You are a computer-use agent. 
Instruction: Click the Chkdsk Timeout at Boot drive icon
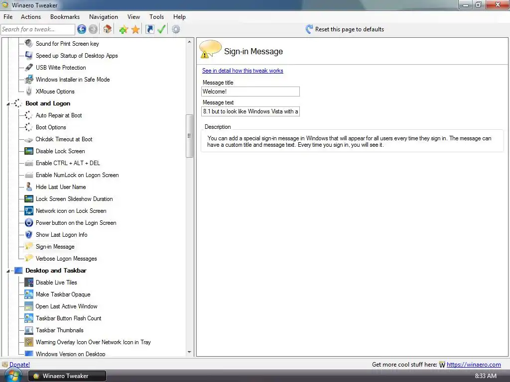(29, 140)
